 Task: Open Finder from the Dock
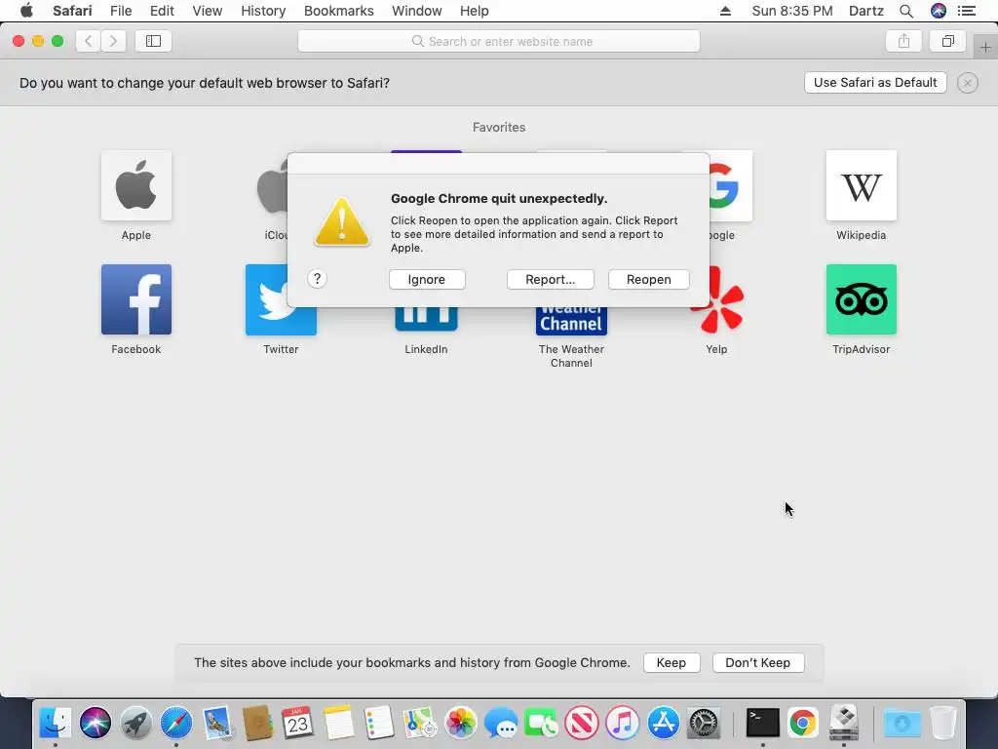(56, 723)
